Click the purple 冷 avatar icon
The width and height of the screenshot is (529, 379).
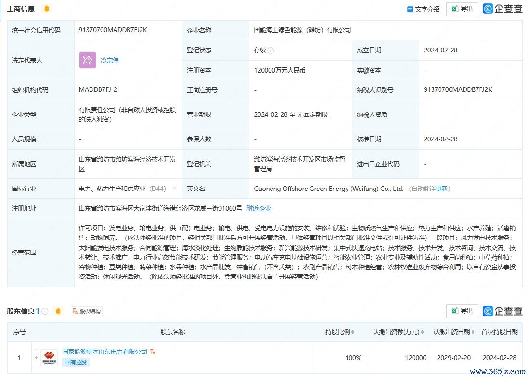coord(88,60)
